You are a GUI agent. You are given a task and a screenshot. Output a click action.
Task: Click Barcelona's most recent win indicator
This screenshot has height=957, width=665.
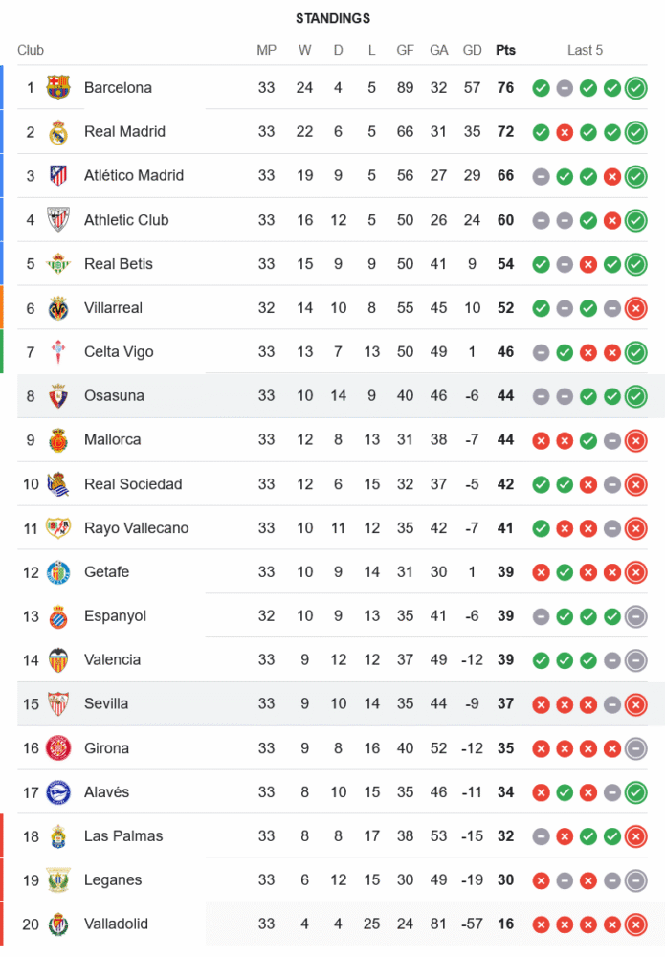635,88
